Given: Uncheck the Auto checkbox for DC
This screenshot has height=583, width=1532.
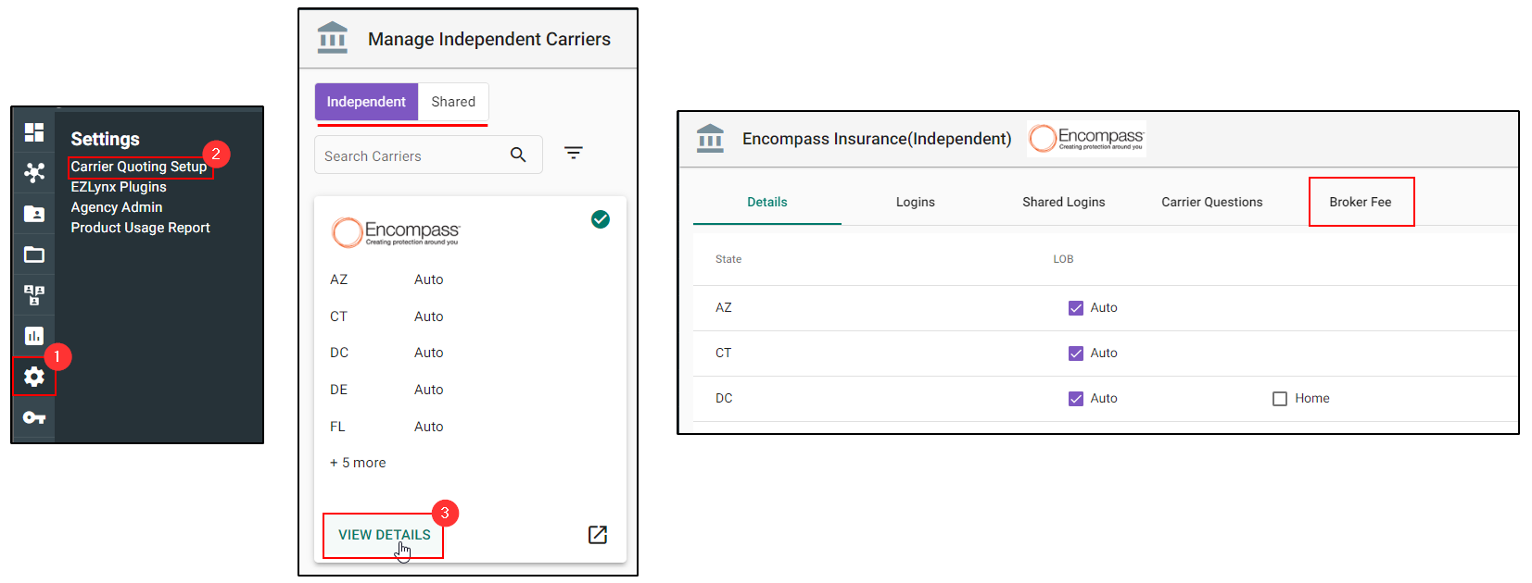Looking at the screenshot, I should click(1076, 399).
